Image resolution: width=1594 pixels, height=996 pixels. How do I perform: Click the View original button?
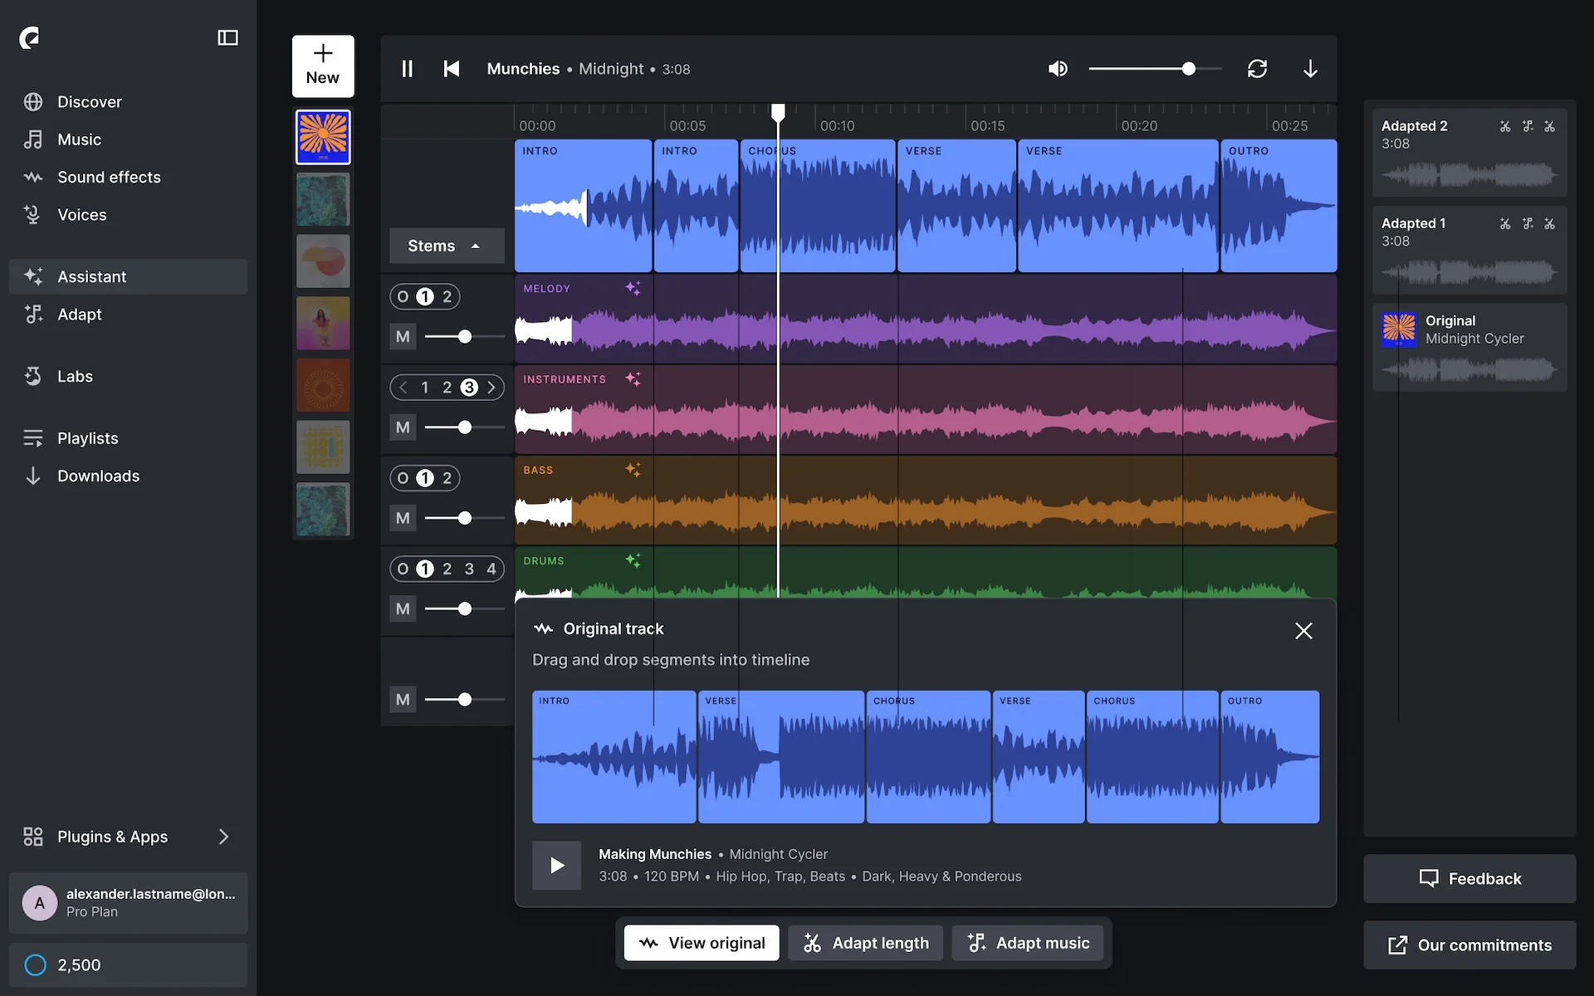pos(701,942)
